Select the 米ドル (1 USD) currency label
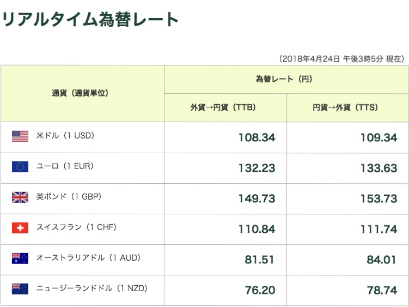 pos(65,136)
